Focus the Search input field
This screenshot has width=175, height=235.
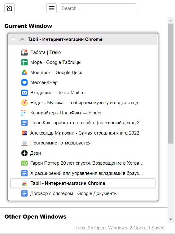pos(98,8)
